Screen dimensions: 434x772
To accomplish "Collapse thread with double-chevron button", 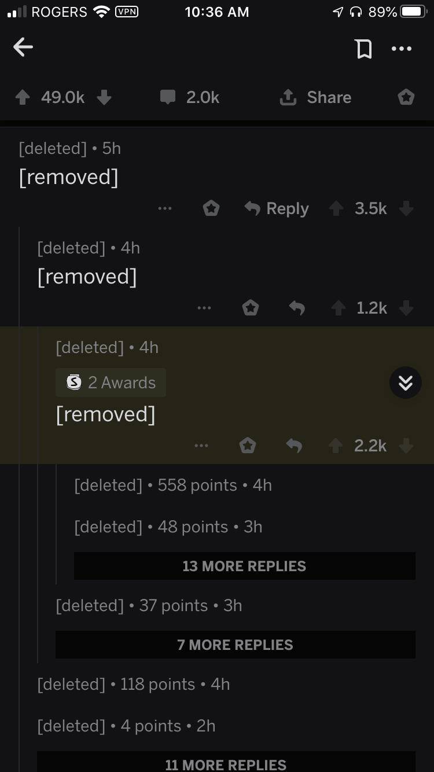I will click(405, 383).
